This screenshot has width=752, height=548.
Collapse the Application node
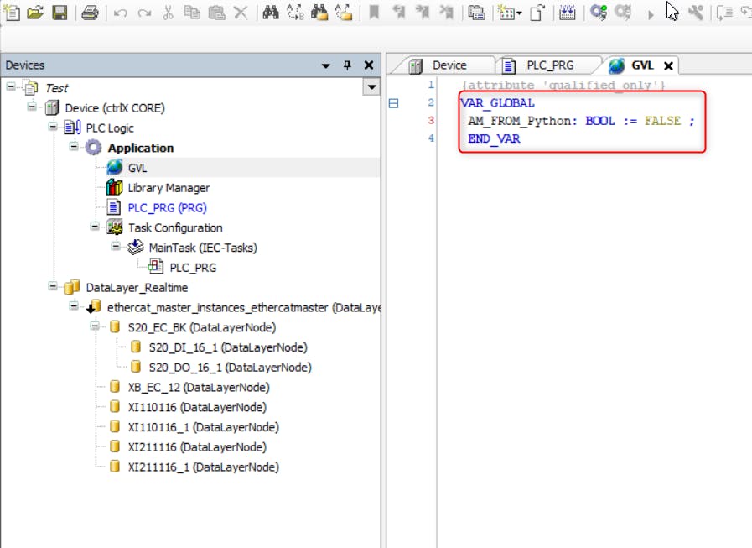74,147
